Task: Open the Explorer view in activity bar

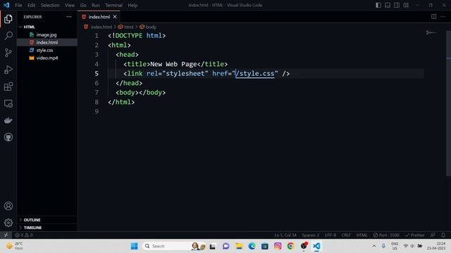Action: pos(8,19)
